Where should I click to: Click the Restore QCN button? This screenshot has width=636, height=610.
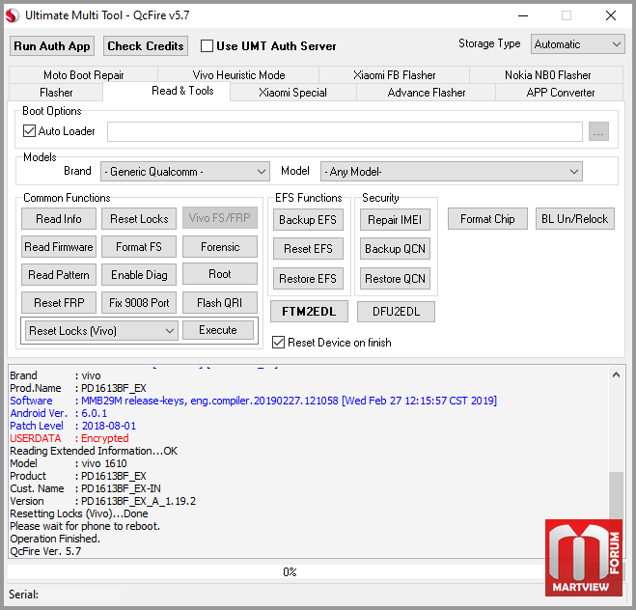(395, 279)
